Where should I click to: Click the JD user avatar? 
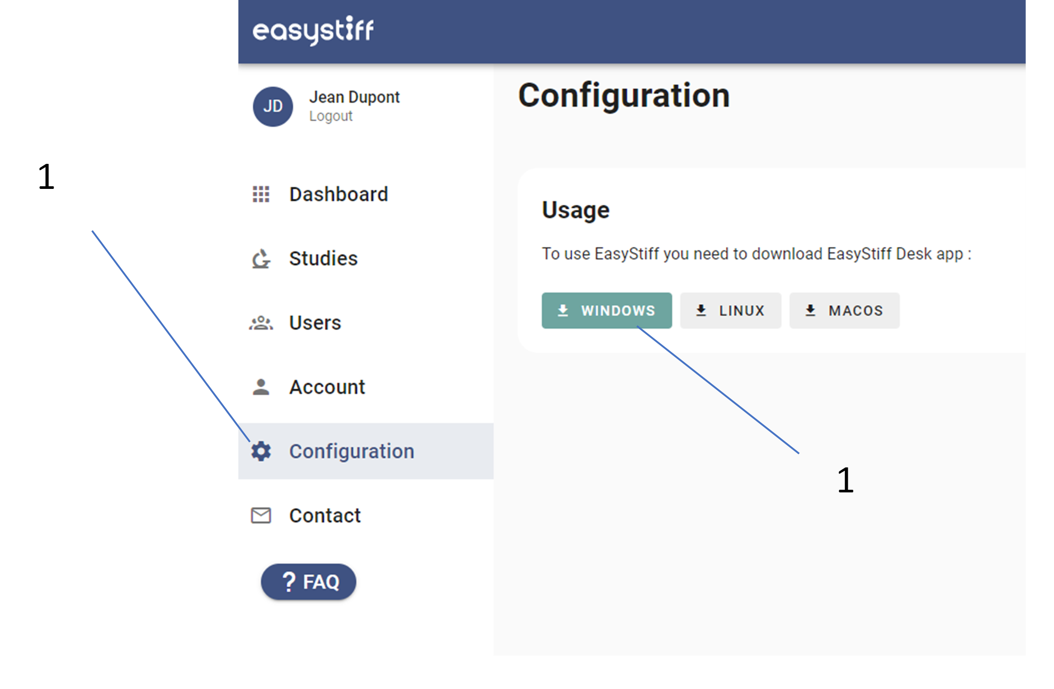point(273,106)
